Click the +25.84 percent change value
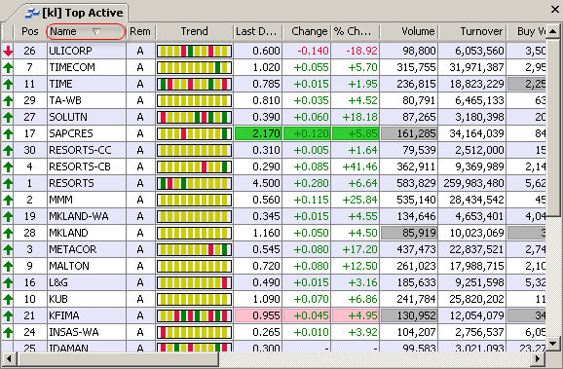This screenshot has width=563, height=369. click(359, 200)
